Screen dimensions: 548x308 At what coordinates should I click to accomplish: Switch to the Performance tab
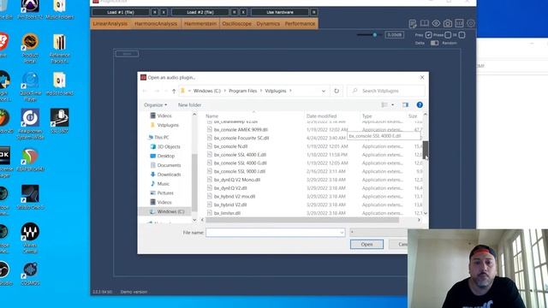pos(300,24)
